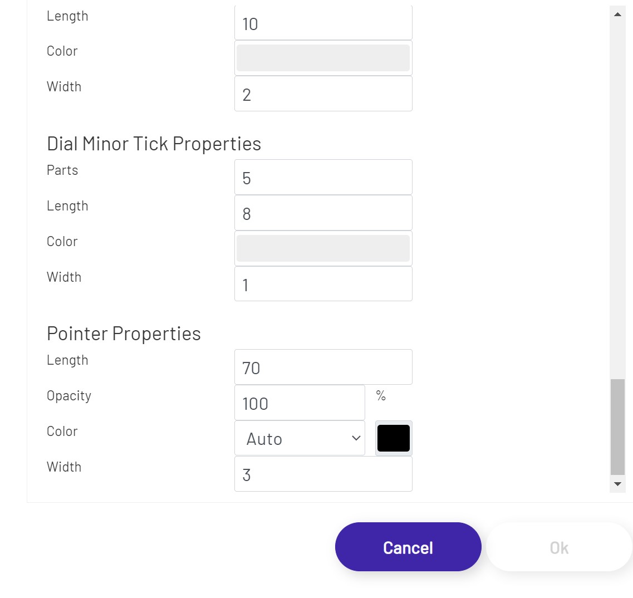The width and height of the screenshot is (633, 598).
Task: Click the minor tick Width field
Action: coord(323,284)
